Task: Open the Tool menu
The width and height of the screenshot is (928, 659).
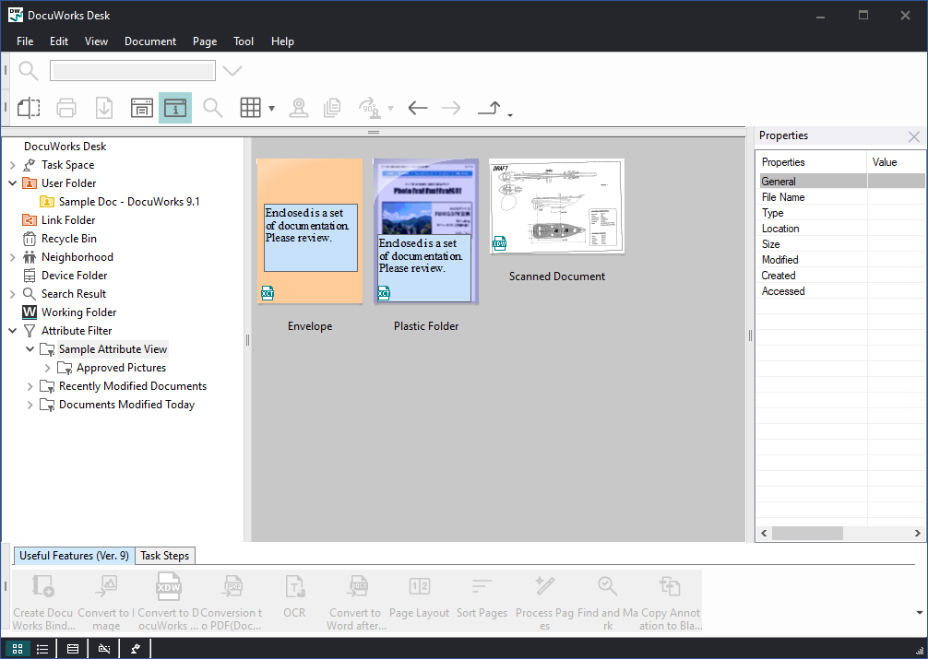Action: pyautogui.click(x=244, y=41)
